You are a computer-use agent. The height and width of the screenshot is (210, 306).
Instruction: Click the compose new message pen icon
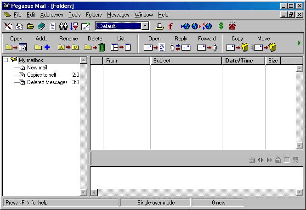pyautogui.click(x=8, y=26)
